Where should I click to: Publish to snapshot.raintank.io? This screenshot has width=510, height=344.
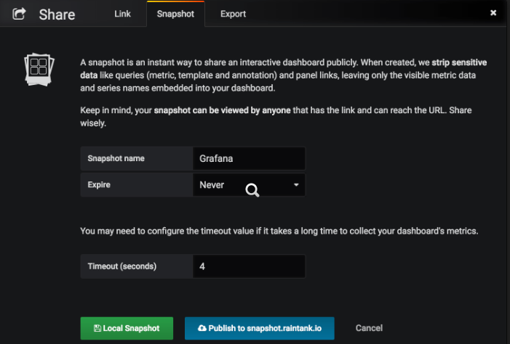tap(259, 328)
